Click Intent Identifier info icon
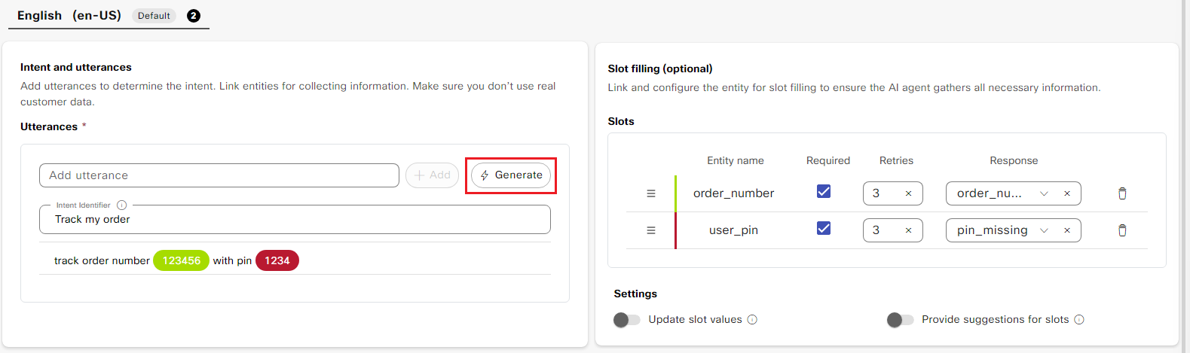The image size is (1190, 353). pyautogui.click(x=121, y=205)
